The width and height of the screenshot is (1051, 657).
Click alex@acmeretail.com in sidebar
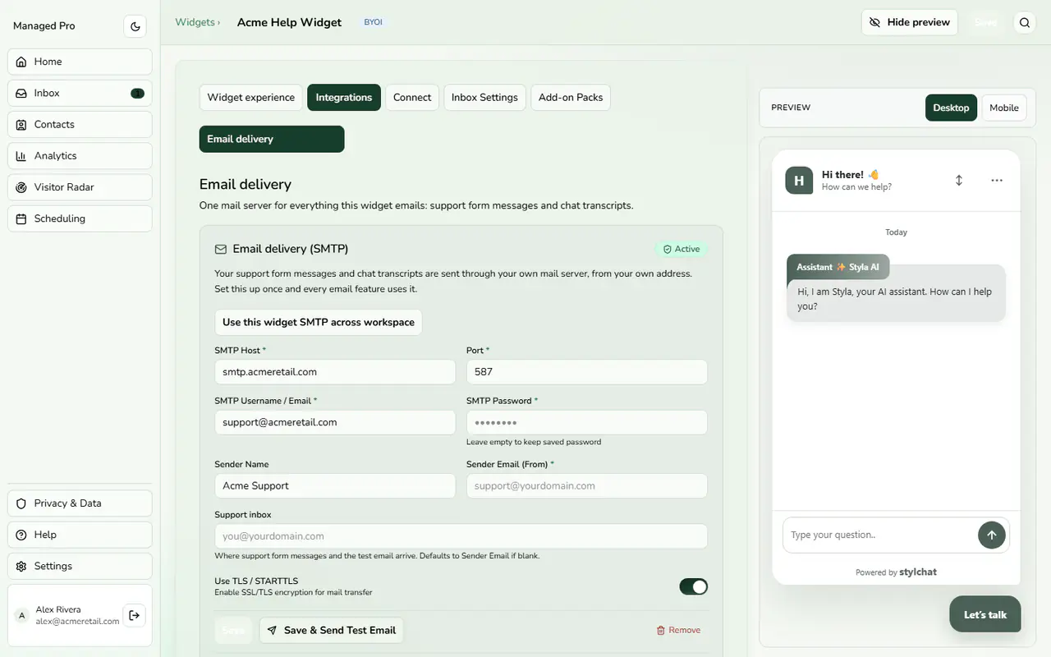(x=77, y=622)
